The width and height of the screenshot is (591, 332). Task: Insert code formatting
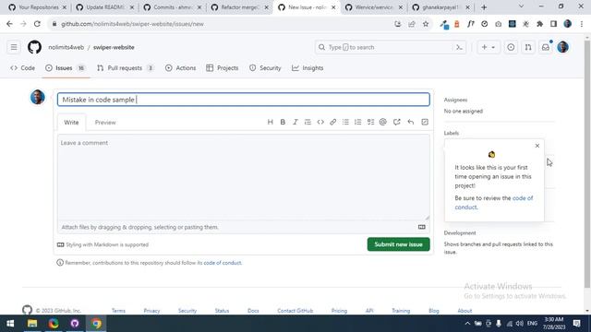click(x=320, y=122)
